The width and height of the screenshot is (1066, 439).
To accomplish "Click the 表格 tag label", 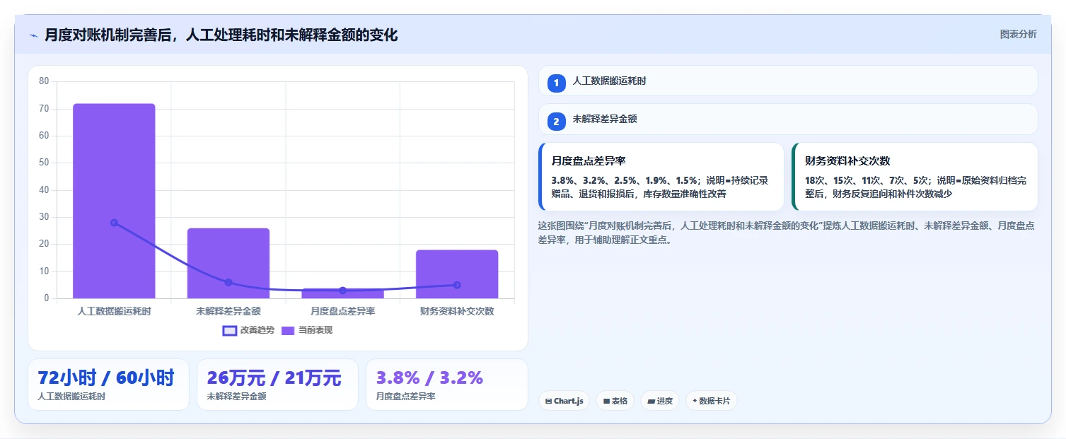I will coord(620,402).
